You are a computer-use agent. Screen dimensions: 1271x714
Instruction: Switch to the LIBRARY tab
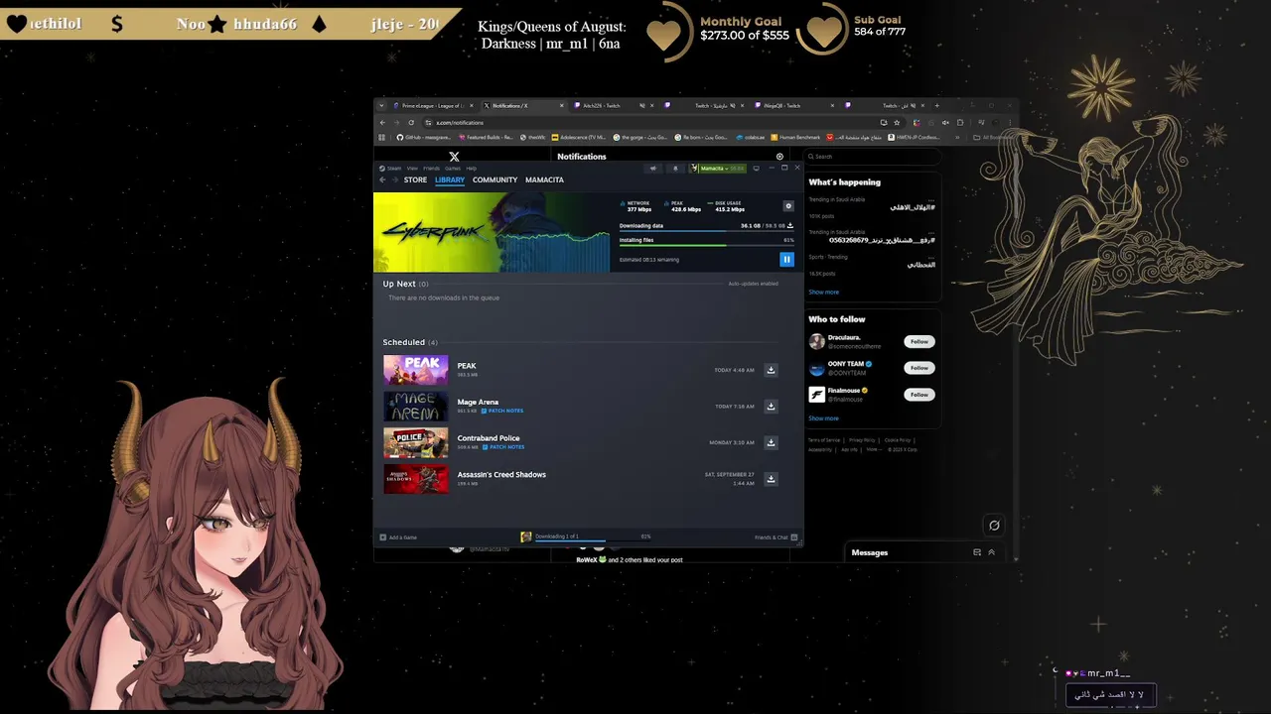click(x=450, y=180)
